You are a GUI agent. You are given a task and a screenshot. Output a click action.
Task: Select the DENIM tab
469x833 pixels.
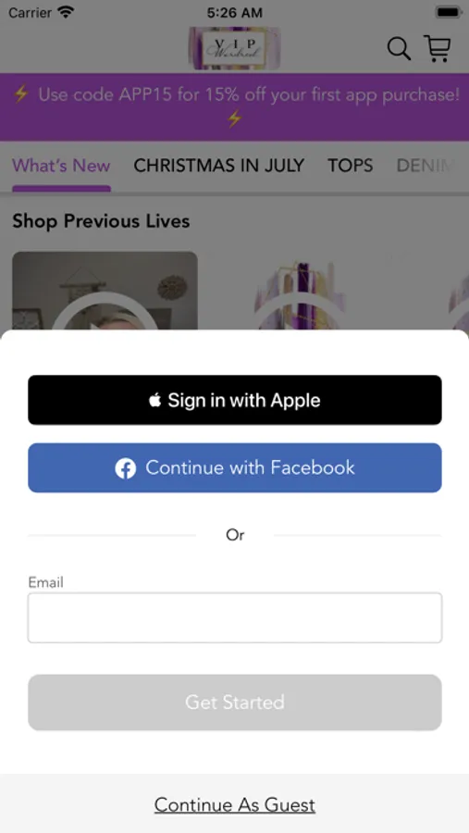[426, 166]
